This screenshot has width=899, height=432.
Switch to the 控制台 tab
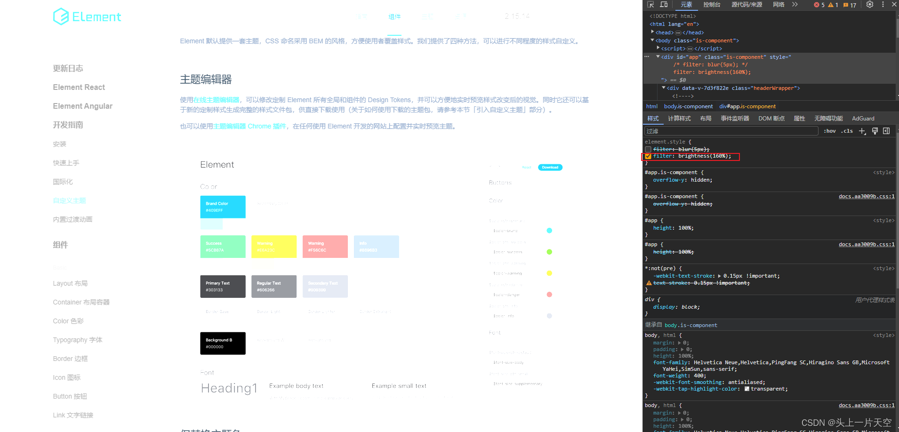click(x=712, y=5)
